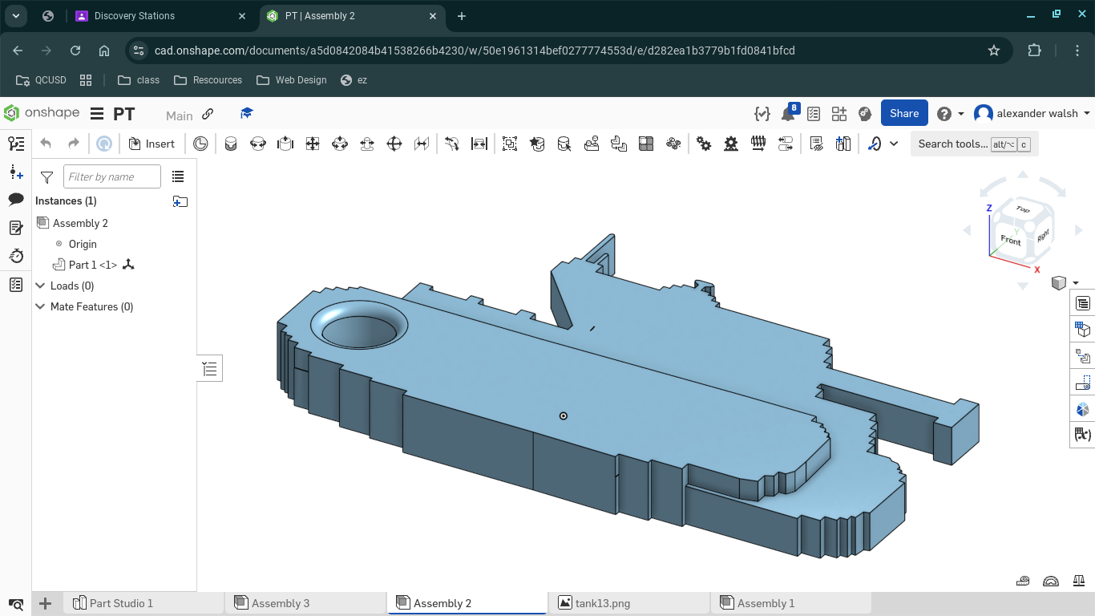Click the Top face of view cube
This screenshot has height=616, width=1095.
[1023, 209]
